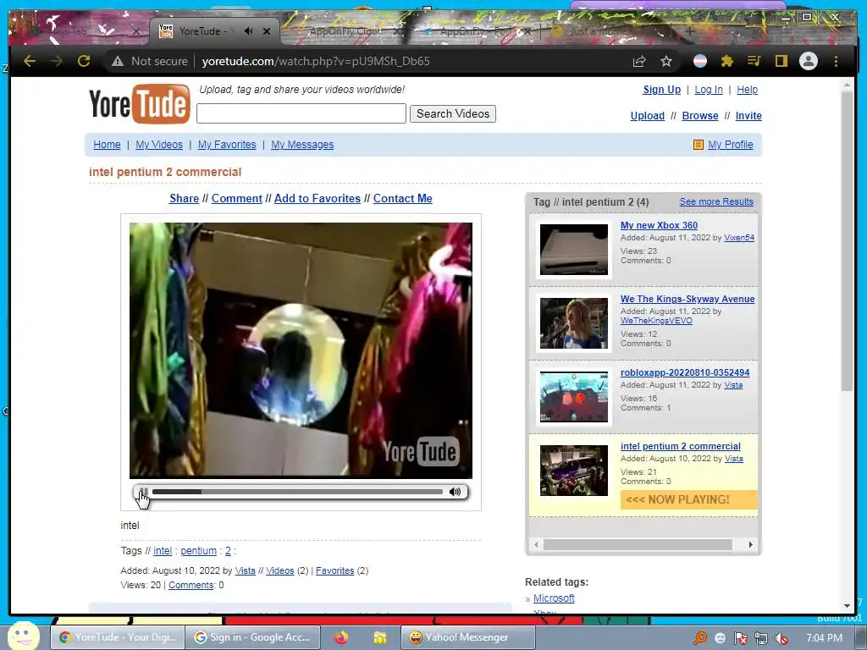Select My Messages in the navigation bar
This screenshot has width=867, height=650.
[x=302, y=144]
